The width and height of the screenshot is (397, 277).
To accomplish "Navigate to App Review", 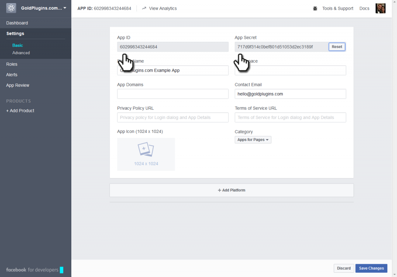I will [18, 85].
